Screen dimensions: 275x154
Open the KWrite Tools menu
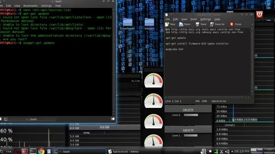point(193,19)
